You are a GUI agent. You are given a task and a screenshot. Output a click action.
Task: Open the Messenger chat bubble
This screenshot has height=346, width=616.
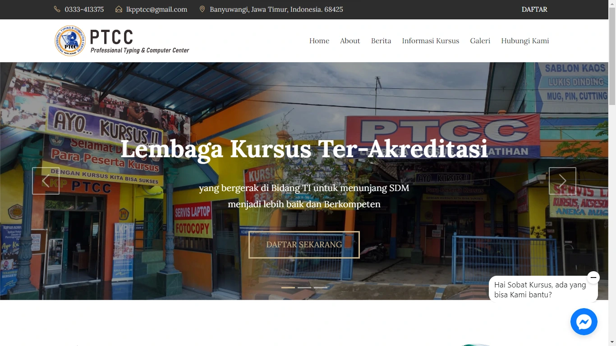click(x=584, y=322)
